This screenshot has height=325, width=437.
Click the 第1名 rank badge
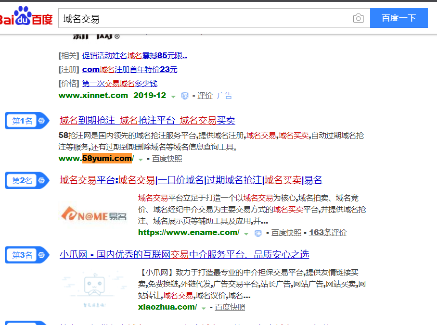coord(27,121)
